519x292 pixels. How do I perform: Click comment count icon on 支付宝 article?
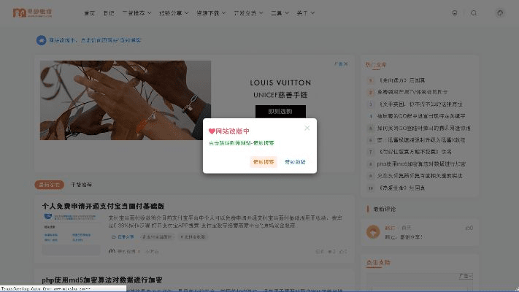point(320,252)
